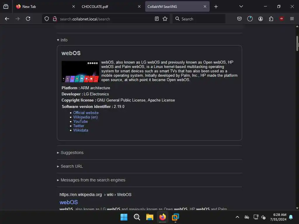The width and height of the screenshot is (299, 224).
Task: Select the CollabVM SearXNG tab
Action: 177,6
